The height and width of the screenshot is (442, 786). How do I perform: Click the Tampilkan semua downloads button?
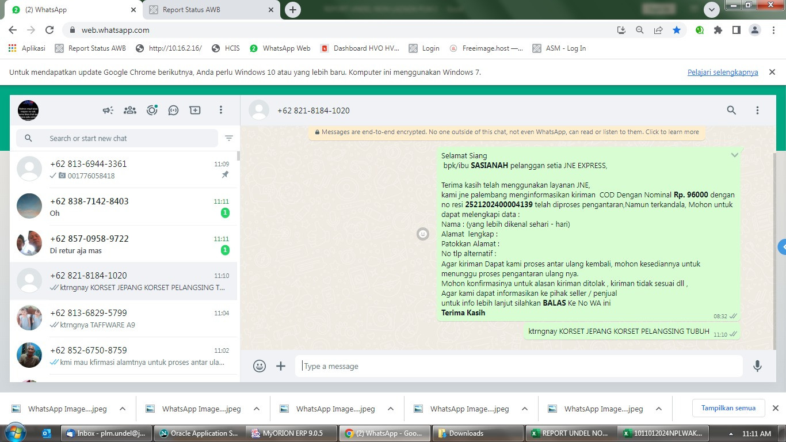(x=728, y=408)
